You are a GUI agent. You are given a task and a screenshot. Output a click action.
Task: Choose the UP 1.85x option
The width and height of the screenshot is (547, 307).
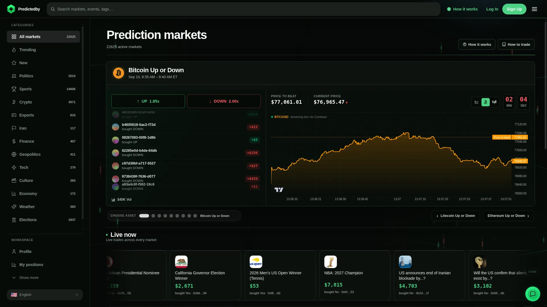[148, 101]
